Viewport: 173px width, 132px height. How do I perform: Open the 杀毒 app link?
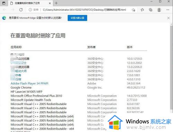(x=16, y=75)
